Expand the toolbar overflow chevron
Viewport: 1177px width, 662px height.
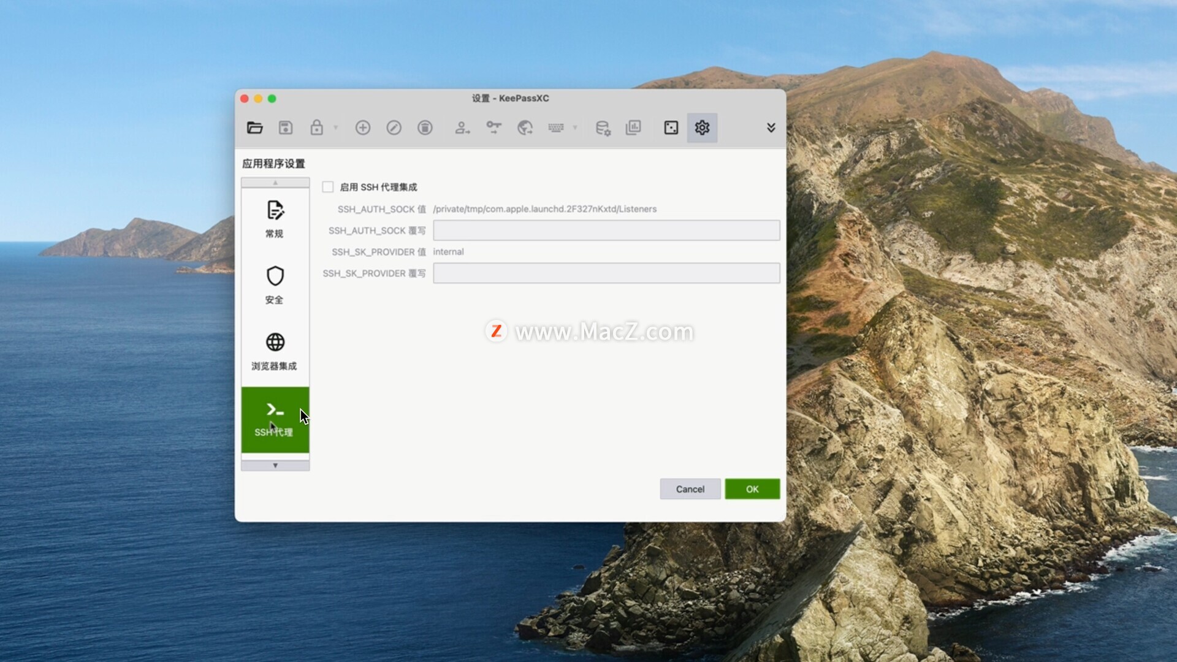click(771, 127)
